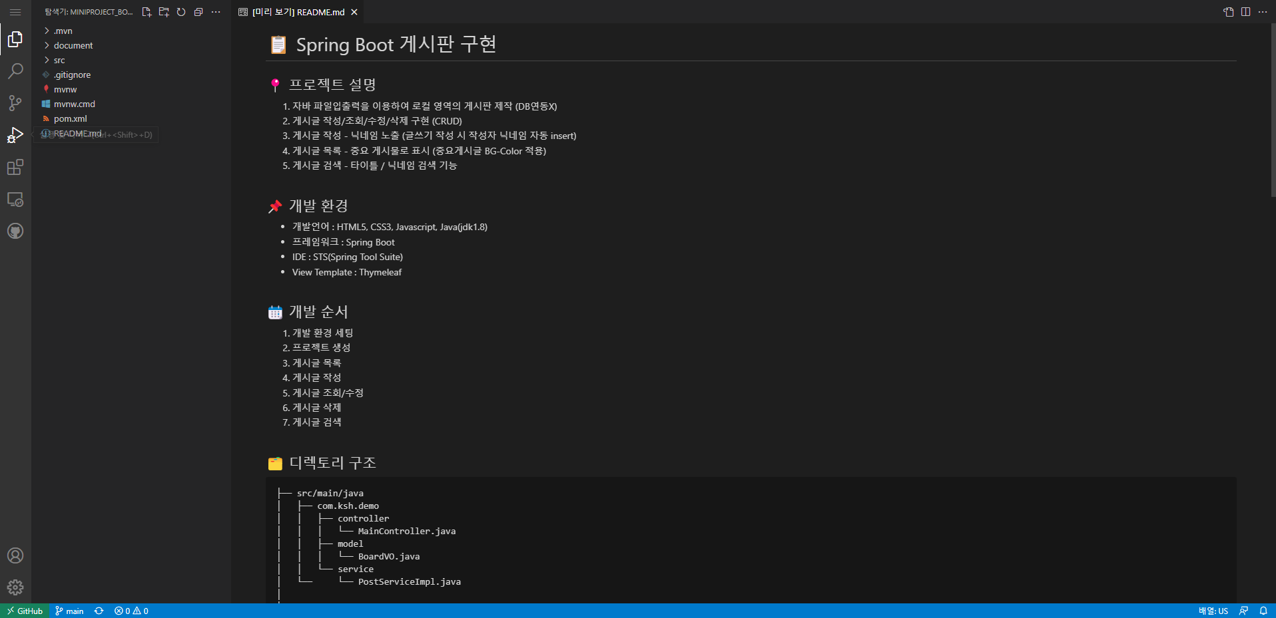Create a new folder in explorer
This screenshot has height=618, width=1276.
click(x=164, y=12)
